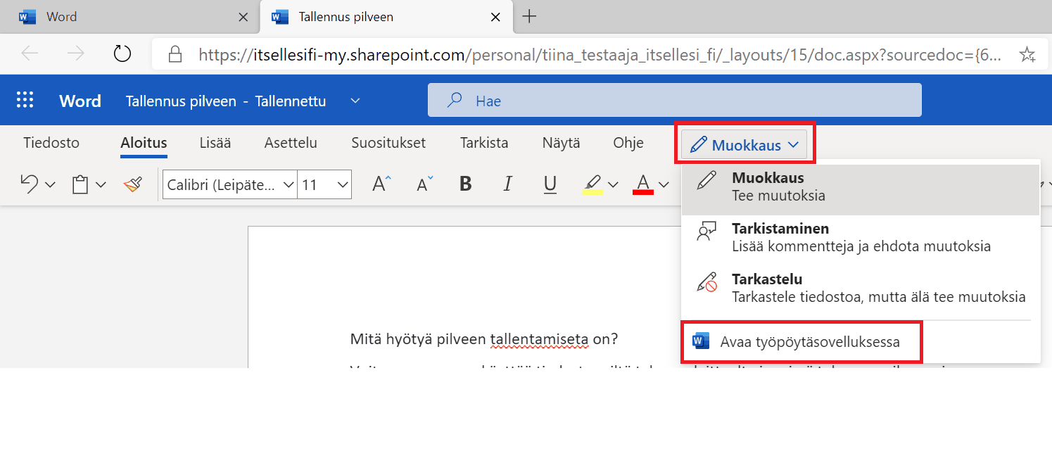Switch to the Lisää tab
Viewport: 1052px width, 456px height.
point(215,143)
